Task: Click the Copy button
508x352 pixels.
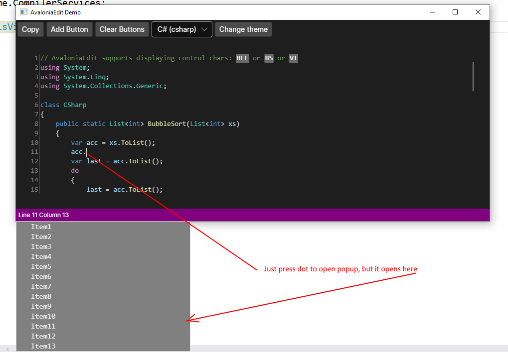Action: (x=30, y=29)
